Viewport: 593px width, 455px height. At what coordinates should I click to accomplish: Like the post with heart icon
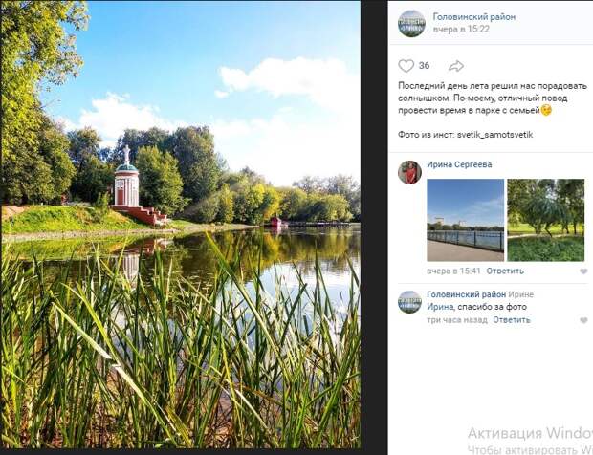(406, 66)
